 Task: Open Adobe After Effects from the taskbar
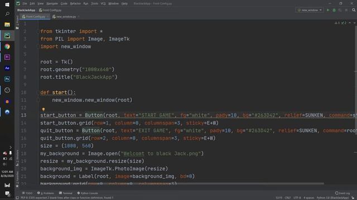click(x=7, y=68)
